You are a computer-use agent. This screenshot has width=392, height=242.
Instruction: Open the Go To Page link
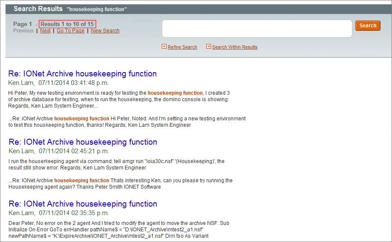[70, 31]
